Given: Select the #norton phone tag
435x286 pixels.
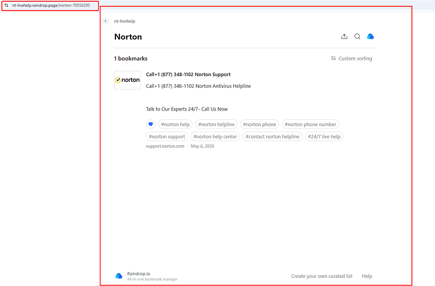Looking at the screenshot, I should pyautogui.click(x=260, y=124).
